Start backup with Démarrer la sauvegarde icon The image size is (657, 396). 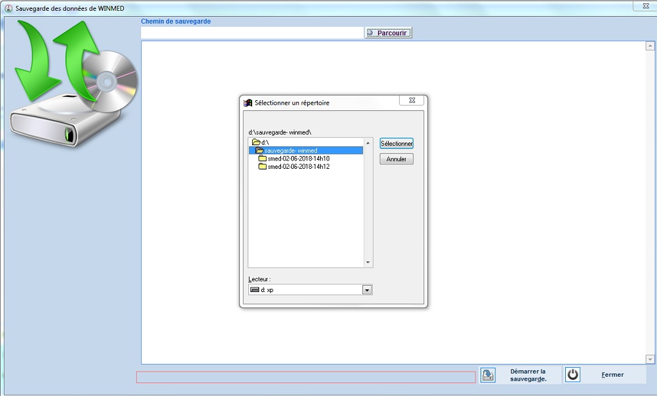coord(488,375)
